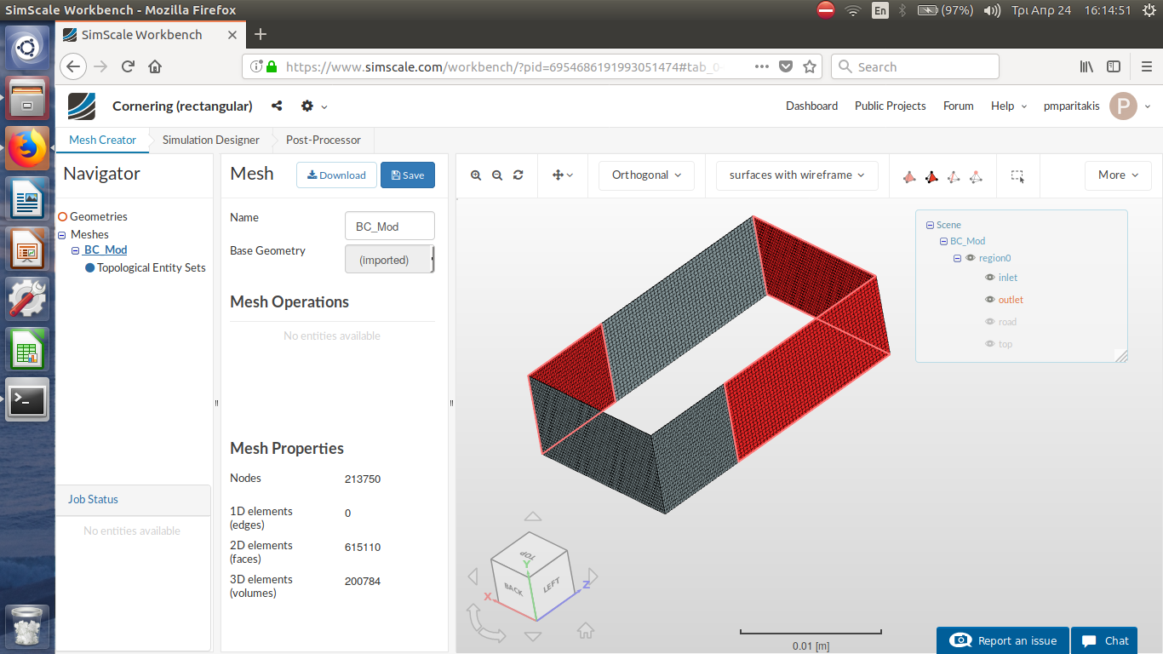
Task: Hide the inlet surface
Action: 990,278
